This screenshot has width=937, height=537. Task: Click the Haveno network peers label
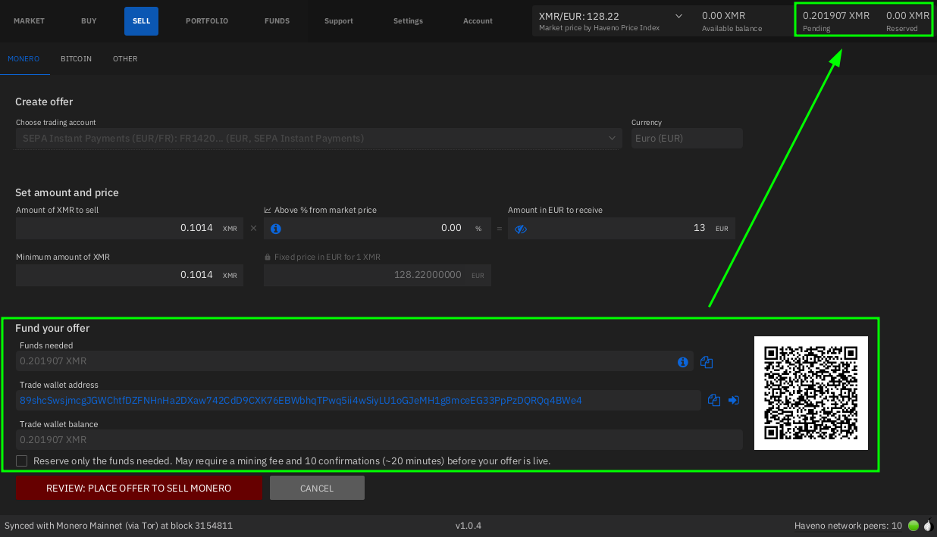pos(848,526)
